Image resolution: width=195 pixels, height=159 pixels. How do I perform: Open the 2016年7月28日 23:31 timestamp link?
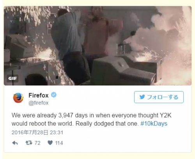37,132
